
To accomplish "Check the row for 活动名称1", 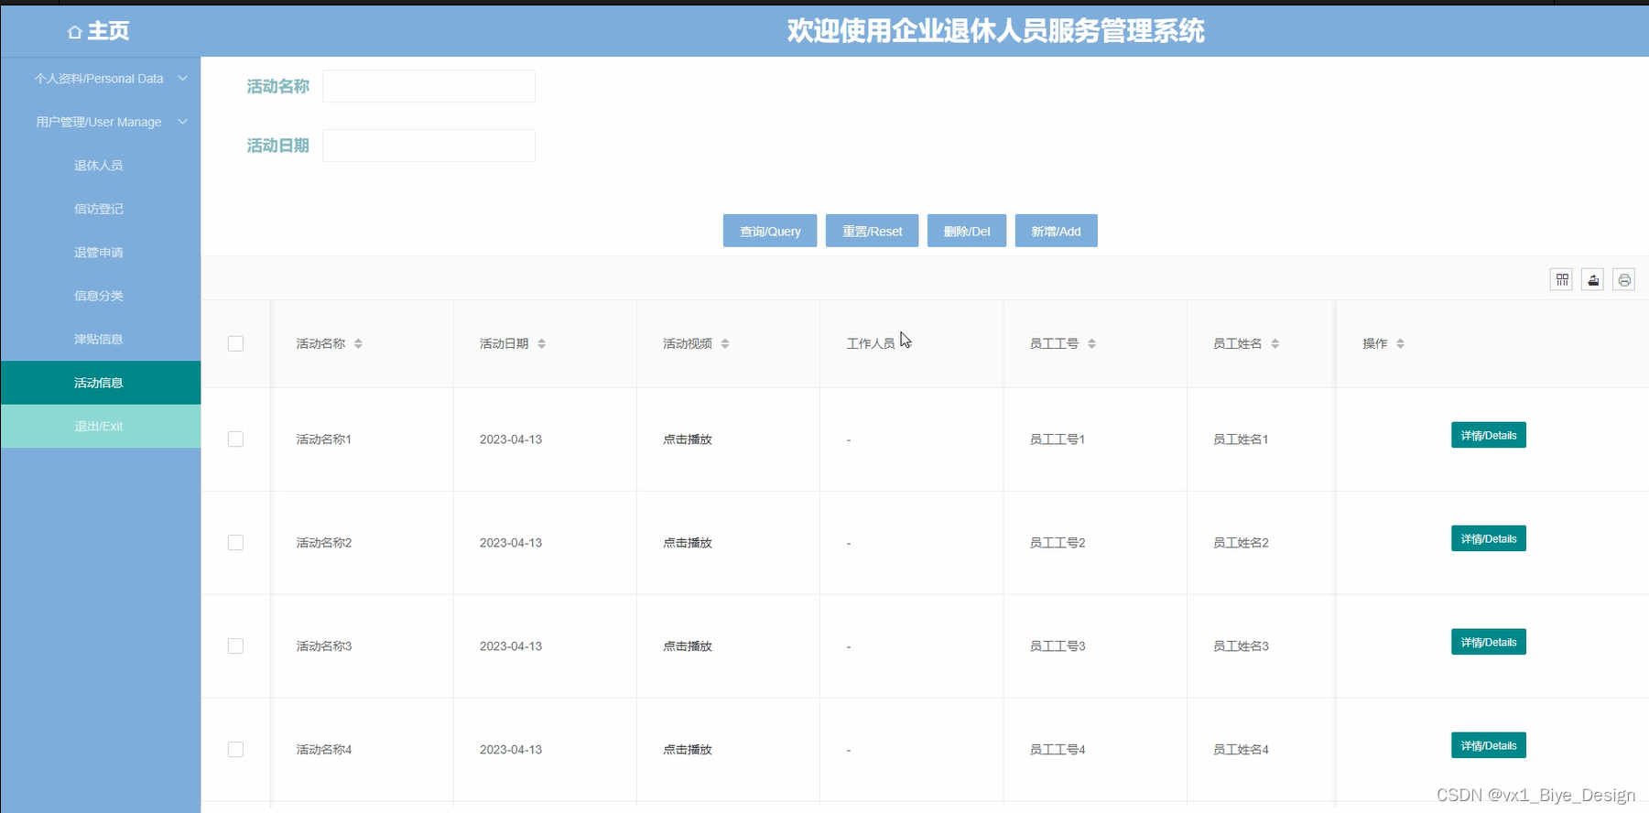I will tap(235, 439).
